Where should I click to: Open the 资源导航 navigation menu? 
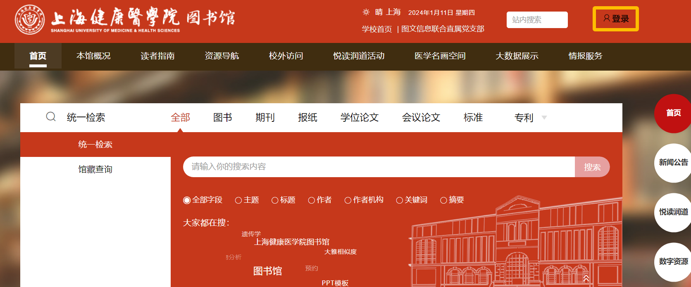[x=222, y=56]
